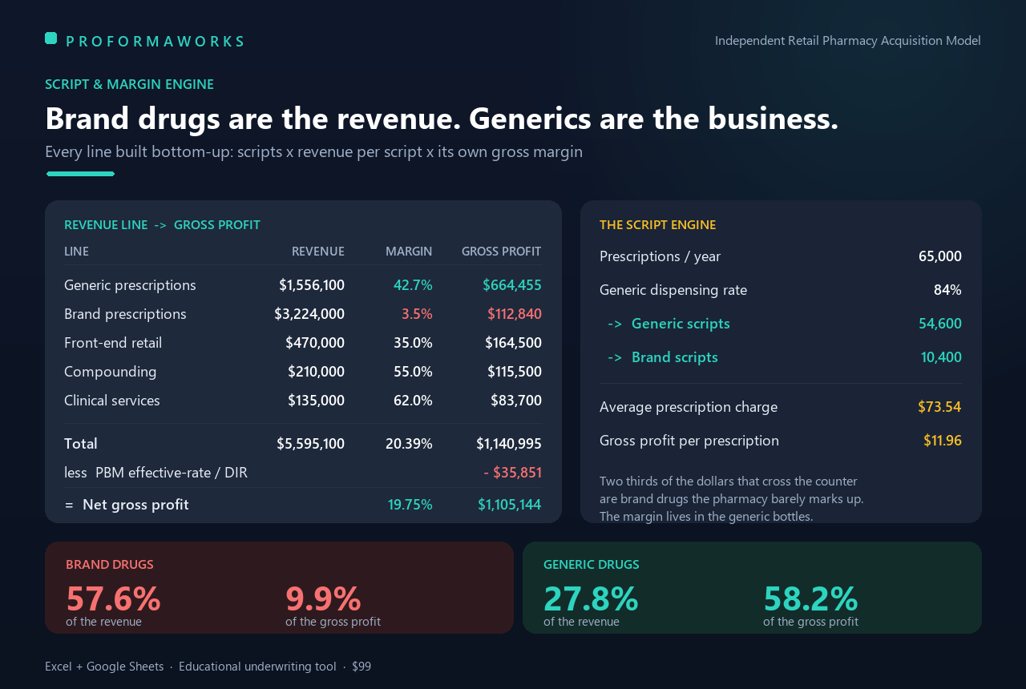Click the REVENUE column header
Viewport: 1026px width, 689px height.
[x=318, y=252]
